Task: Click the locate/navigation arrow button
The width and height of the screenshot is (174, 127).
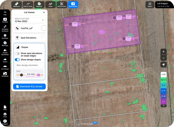Action: pyautogui.click(x=163, y=65)
